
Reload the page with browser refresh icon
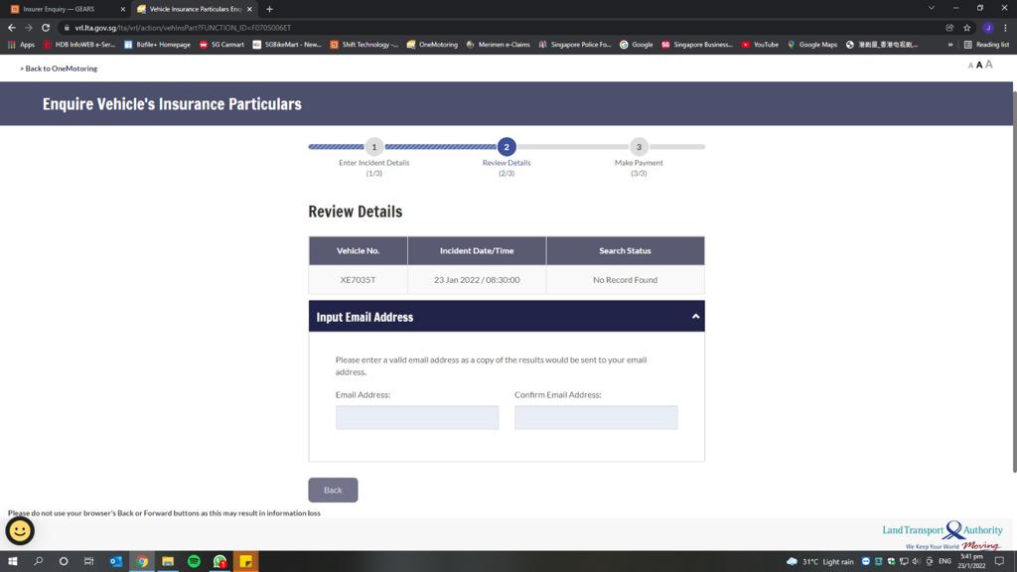pyautogui.click(x=46, y=28)
